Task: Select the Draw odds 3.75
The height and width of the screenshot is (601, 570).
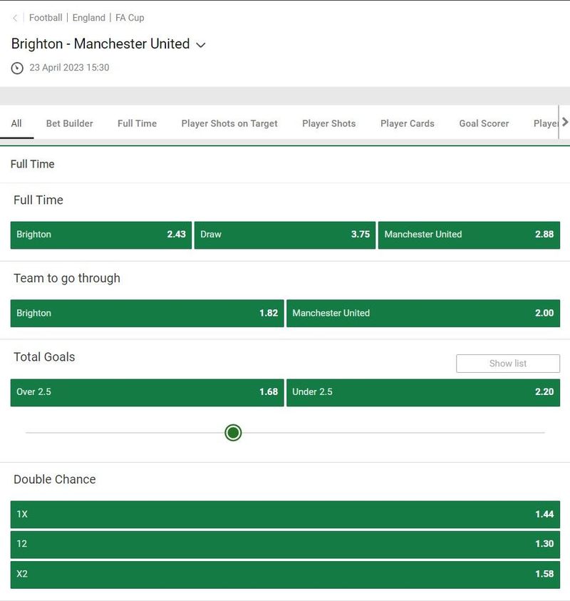Action: point(285,235)
